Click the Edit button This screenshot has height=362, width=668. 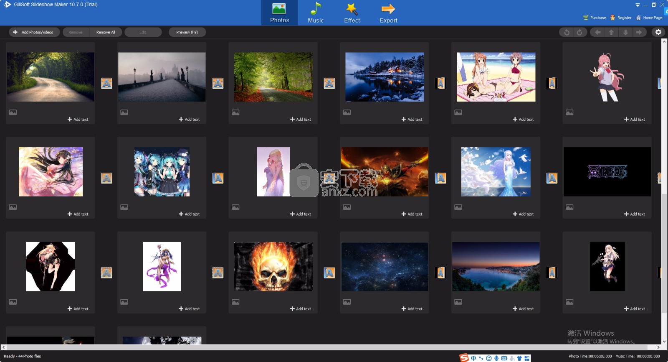coord(143,32)
